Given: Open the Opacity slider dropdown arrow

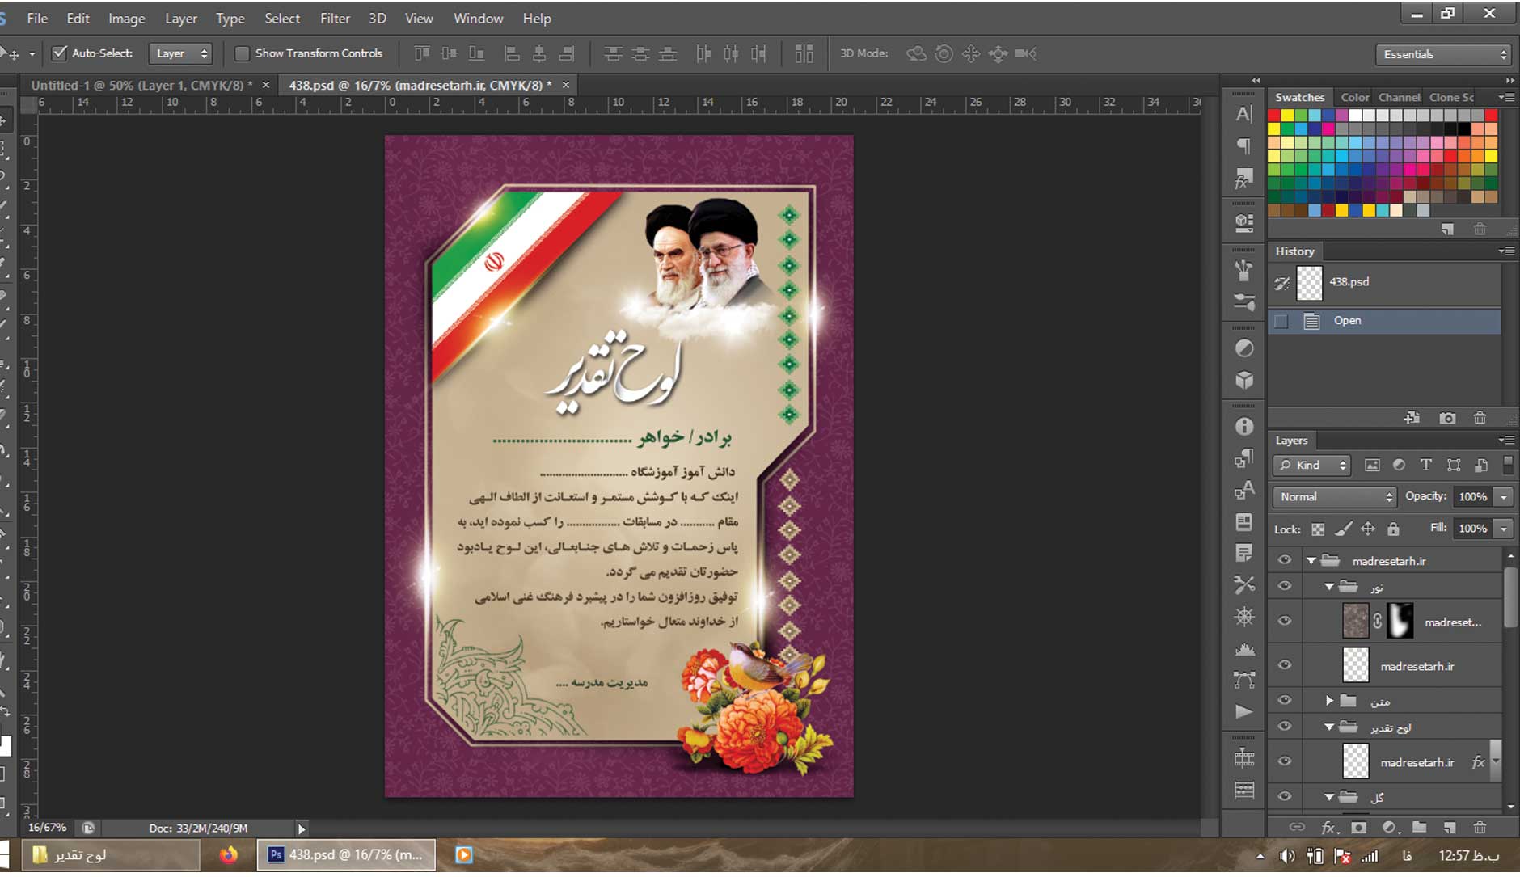Looking at the screenshot, I should (1504, 497).
